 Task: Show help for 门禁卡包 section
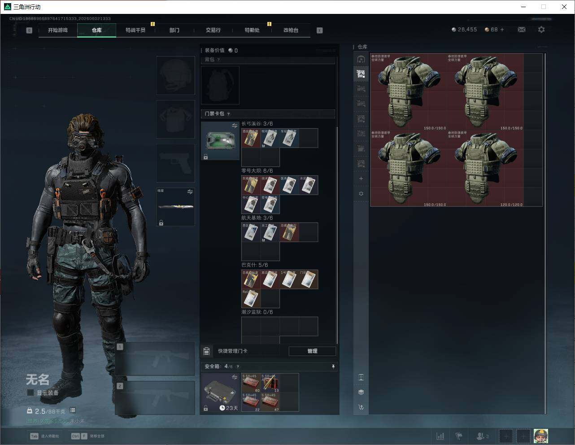(x=229, y=114)
